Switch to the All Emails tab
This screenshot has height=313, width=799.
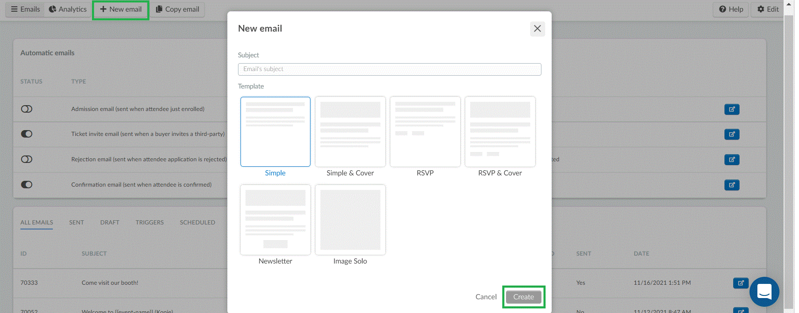[37, 222]
